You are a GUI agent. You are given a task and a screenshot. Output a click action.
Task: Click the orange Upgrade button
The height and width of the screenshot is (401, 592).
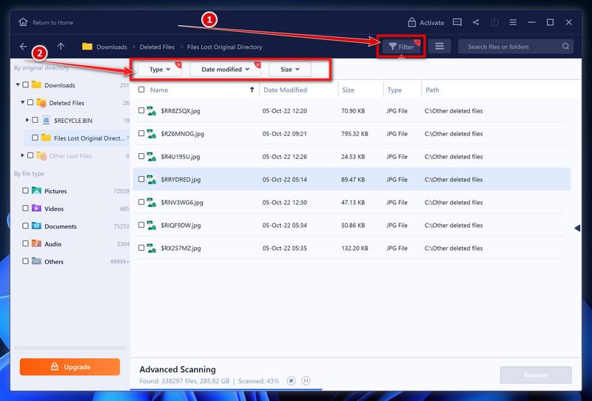pyautogui.click(x=70, y=367)
